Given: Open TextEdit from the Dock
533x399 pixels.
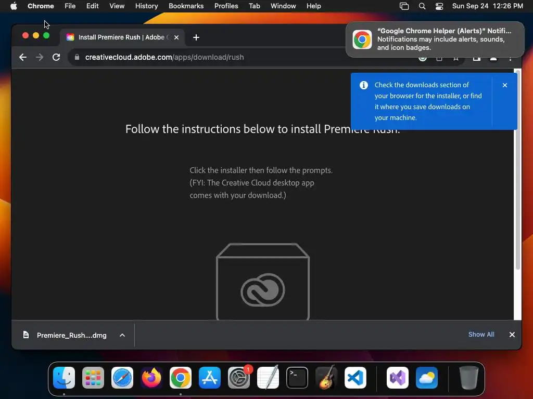Looking at the screenshot, I should (268, 378).
